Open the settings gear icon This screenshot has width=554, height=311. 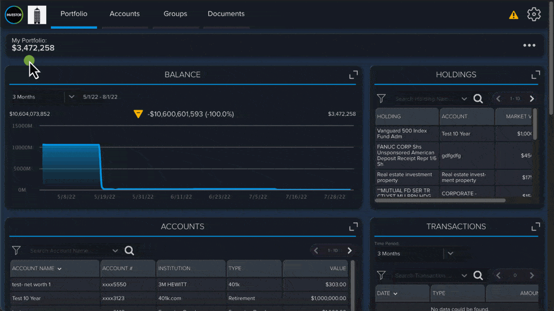pos(533,14)
